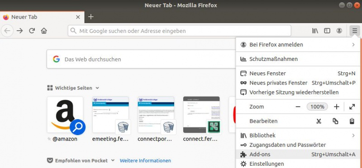Screen dimensions: 362x168
Task: Click the passwords key icon
Action: click(243, 145)
